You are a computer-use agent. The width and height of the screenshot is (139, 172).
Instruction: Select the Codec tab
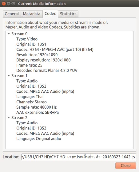50,14
